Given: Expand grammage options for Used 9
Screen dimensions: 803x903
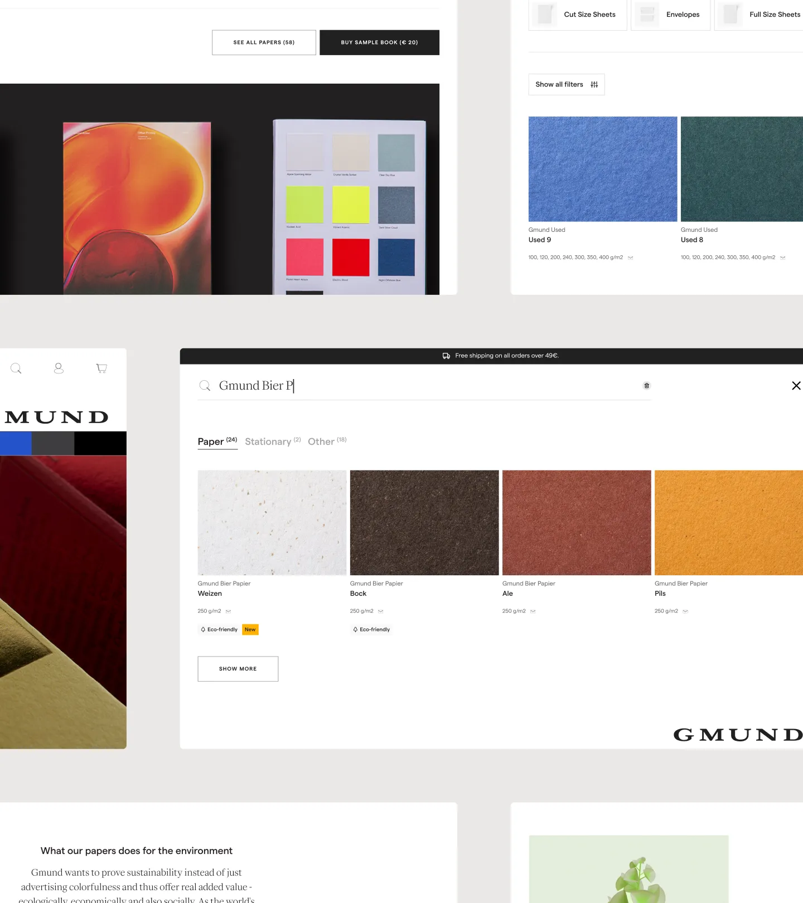Looking at the screenshot, I should (631, 258).
